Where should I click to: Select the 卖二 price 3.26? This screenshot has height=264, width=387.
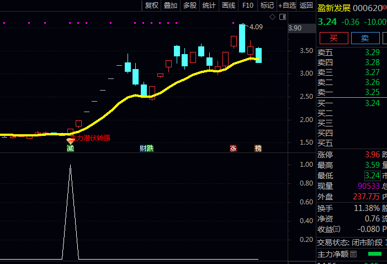[x=372, y=82]
